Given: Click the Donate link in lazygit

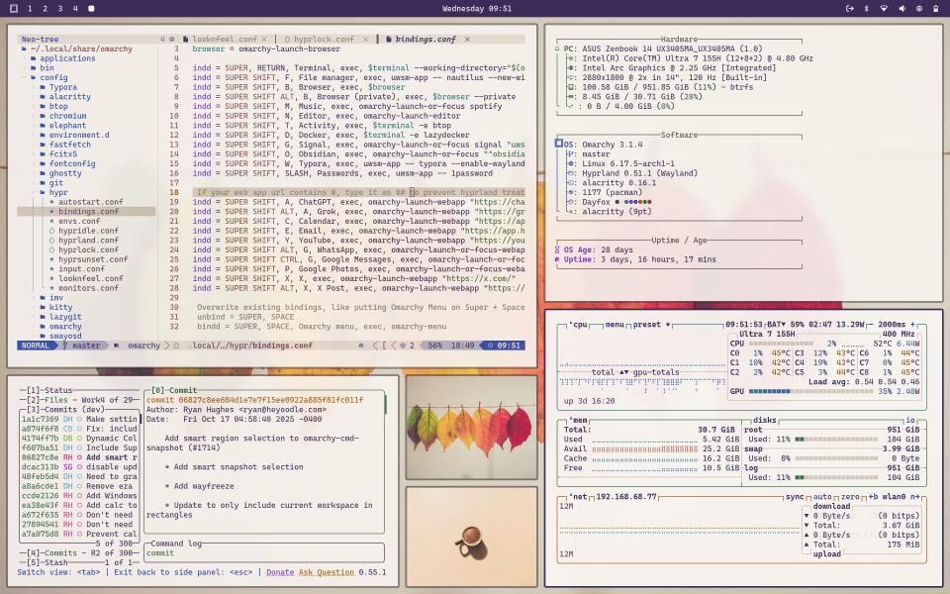Looking at the screenshot, I should click(280, 572).
